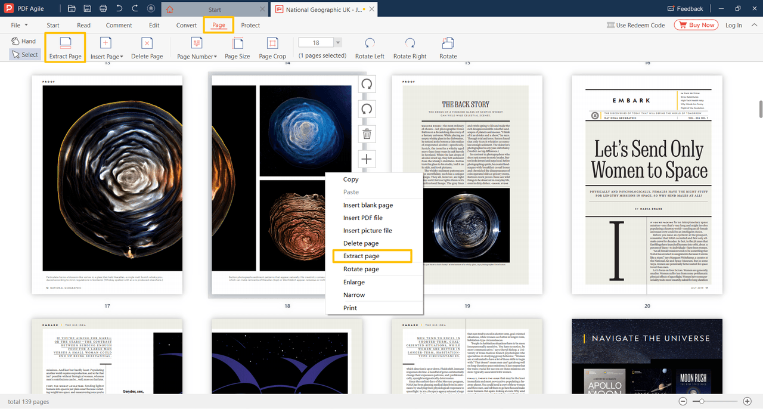
Task: Click the Open file folder icon
Action: (72, 9)
